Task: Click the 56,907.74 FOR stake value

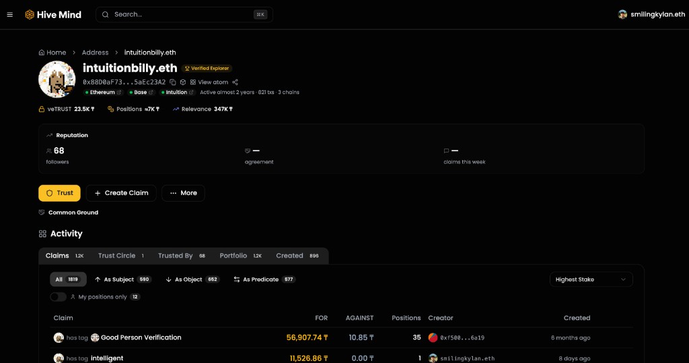Action: click(307, 337)
